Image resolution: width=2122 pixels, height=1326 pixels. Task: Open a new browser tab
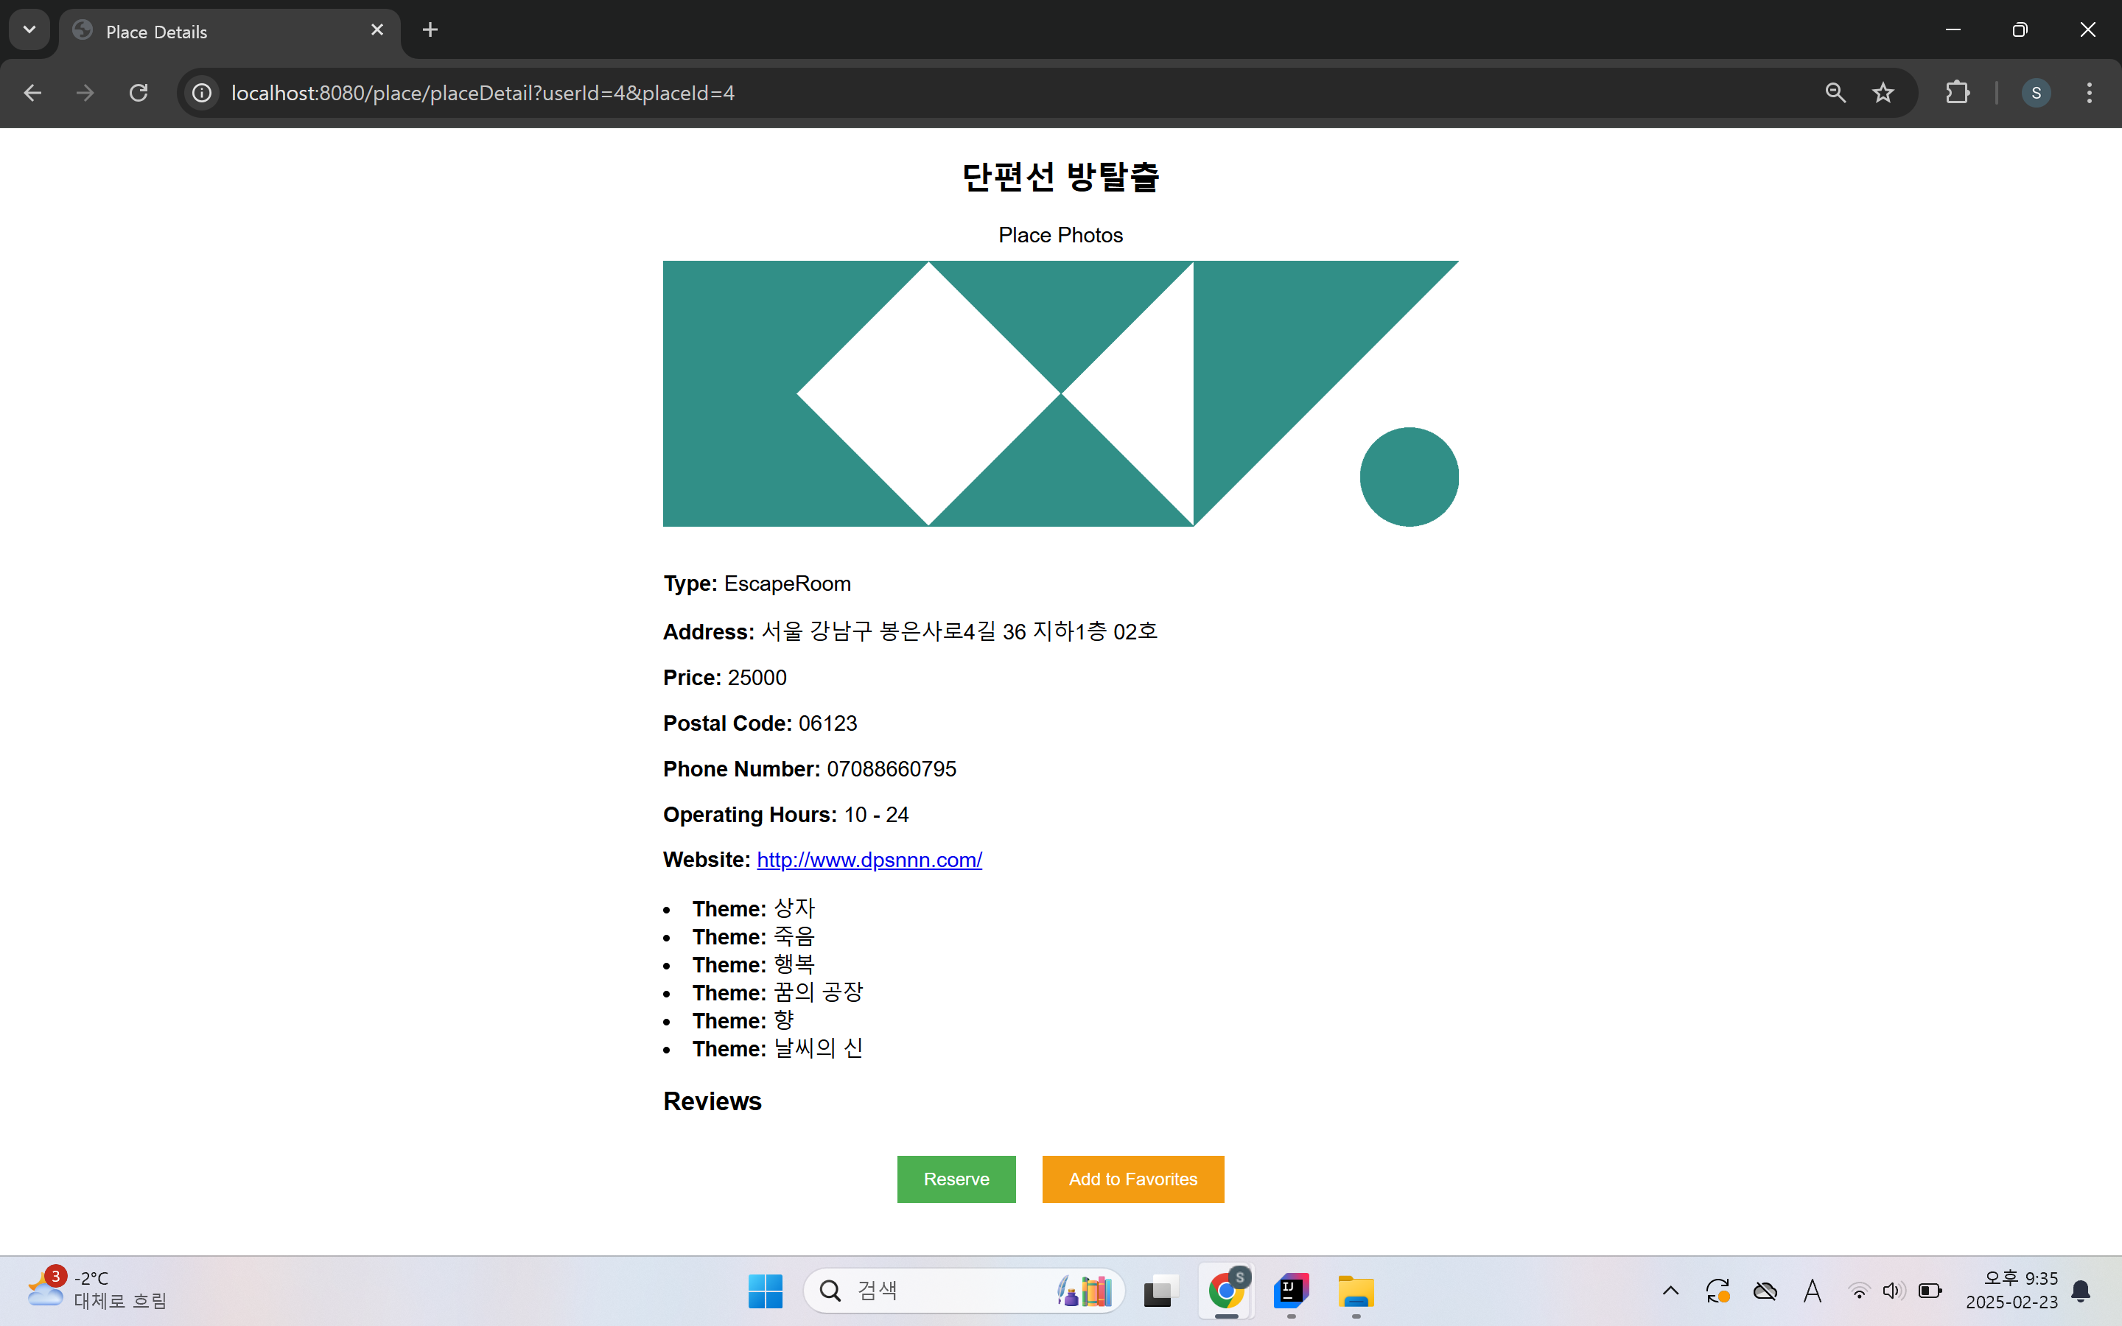coord(430,29)
